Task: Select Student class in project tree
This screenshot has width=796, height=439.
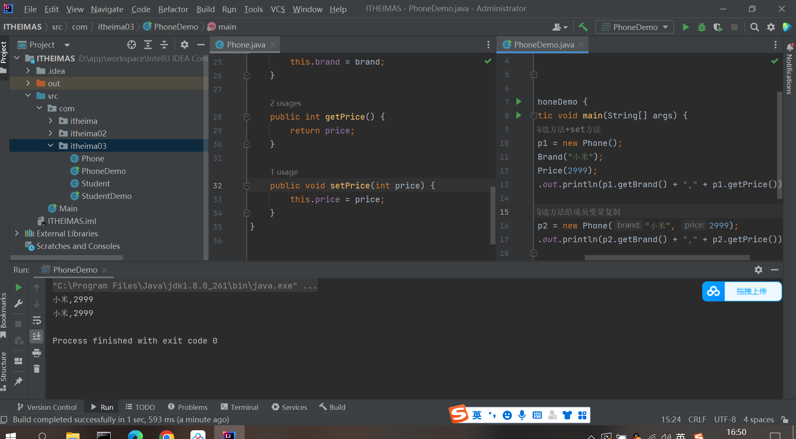Action: [95, 183]
